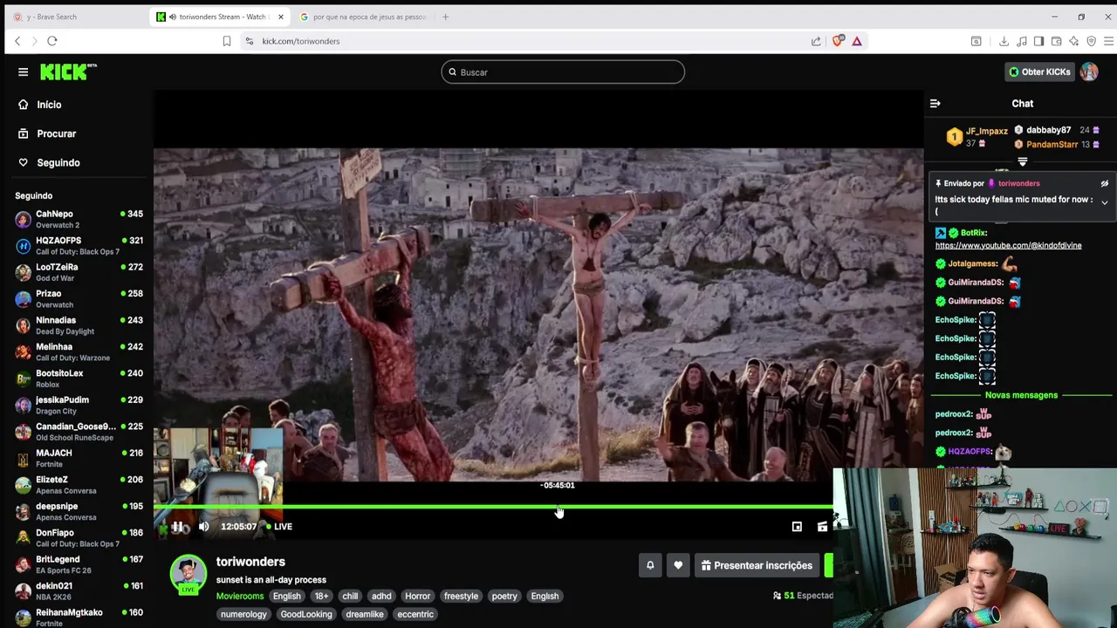This screenshot has height=628, width=1117.
Task: Switch to theater mode icon in player
Action: click(x=822, y=527)
